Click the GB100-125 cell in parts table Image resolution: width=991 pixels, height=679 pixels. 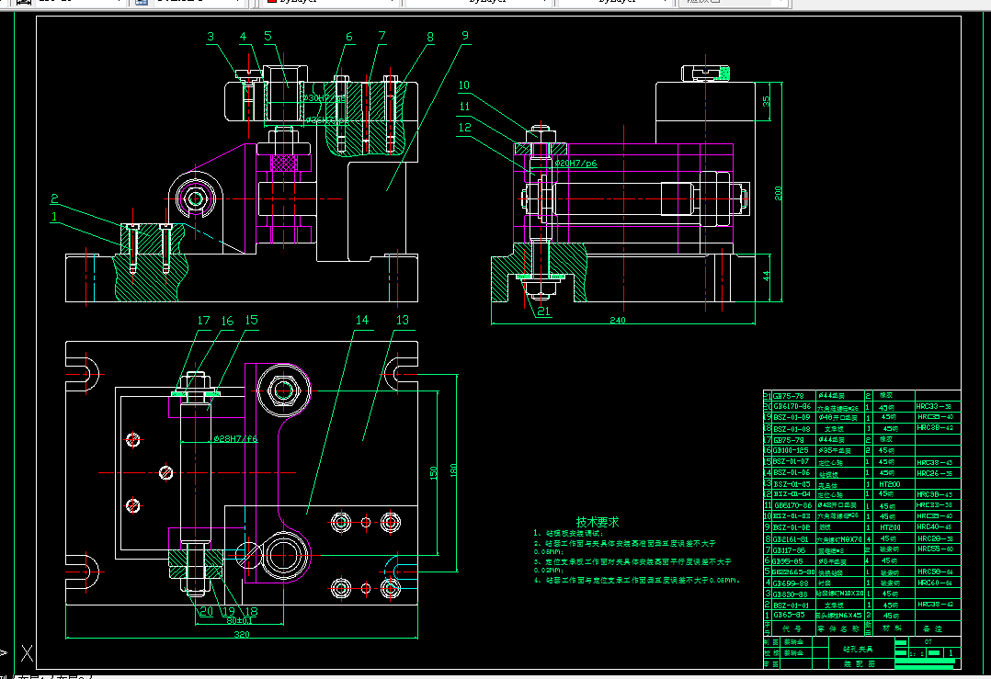pos(792,451)
